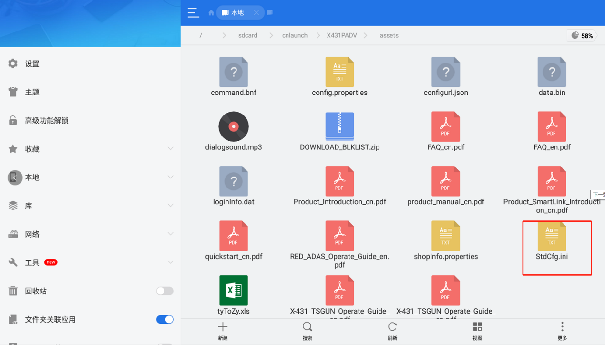Open product_manual_cn.pdf
605x345 pixels.
coord(446,186)
